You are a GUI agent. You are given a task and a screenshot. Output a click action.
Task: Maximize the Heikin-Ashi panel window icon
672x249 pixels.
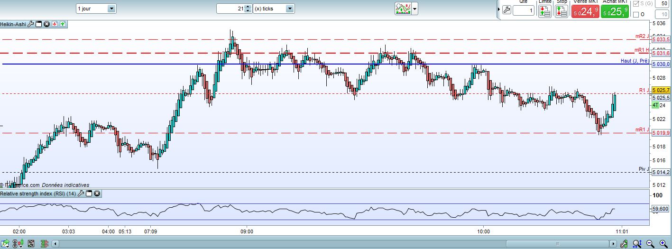tap(39, 24)
